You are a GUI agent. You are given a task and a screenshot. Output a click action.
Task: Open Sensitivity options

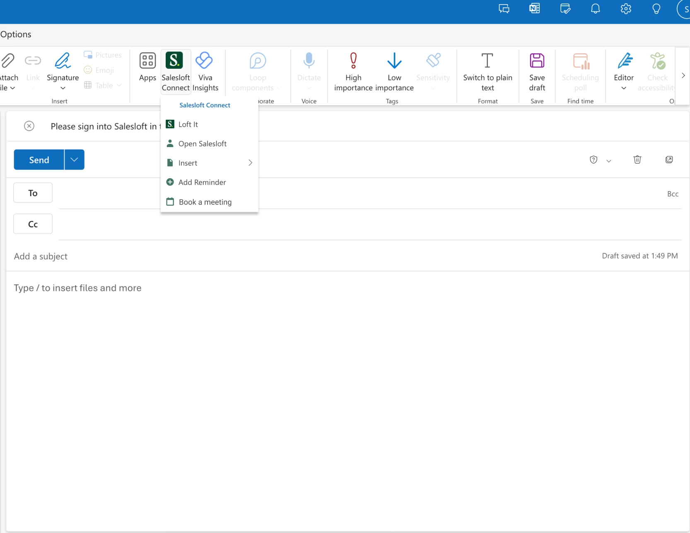[433, 70]
